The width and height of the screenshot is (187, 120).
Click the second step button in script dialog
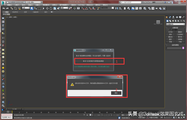pyautogui.click(x=93, y=61)
